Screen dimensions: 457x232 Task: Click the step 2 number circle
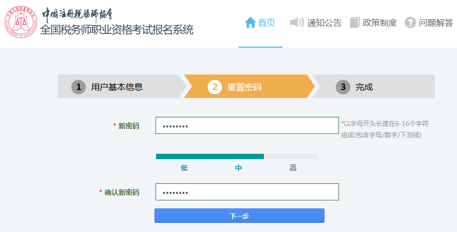[x=215, y=87]
